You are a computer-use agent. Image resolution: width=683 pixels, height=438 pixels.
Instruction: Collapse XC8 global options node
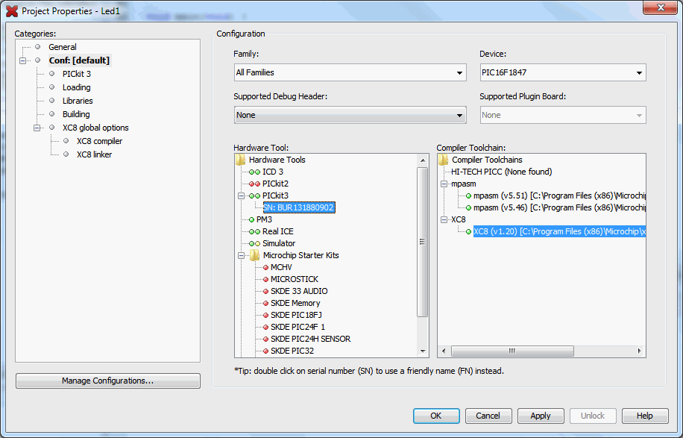(37, 128)
